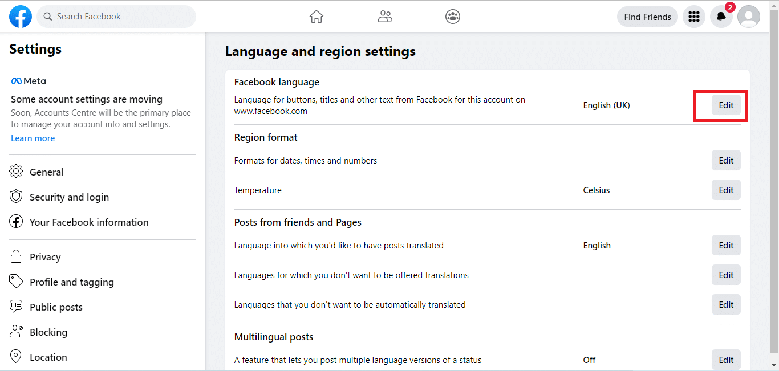This screenshot has height=371, width=779.
Task: Click the General gear icon
Action: [x=16, y=172]
